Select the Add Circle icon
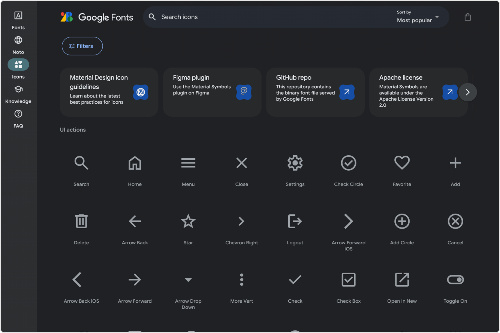This screenshot has height=333, width=500. pos(402,222)
